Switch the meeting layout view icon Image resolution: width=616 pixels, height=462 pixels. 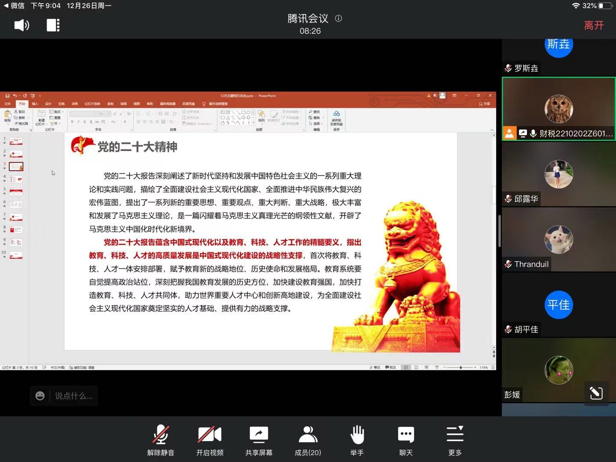(53, 25)
